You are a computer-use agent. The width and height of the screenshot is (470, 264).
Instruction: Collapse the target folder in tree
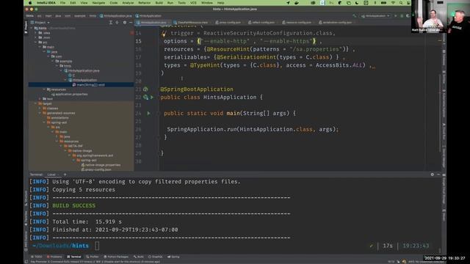coord(36,103)
